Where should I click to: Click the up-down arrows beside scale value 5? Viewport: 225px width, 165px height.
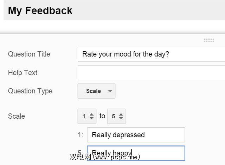click(x=121, y=116)
